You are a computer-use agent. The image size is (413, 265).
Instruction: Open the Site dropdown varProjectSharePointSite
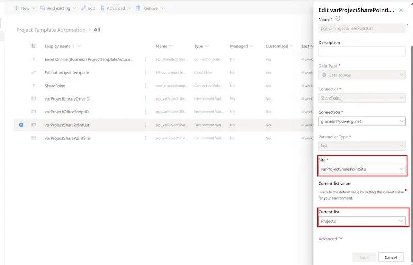click(362, 169)
